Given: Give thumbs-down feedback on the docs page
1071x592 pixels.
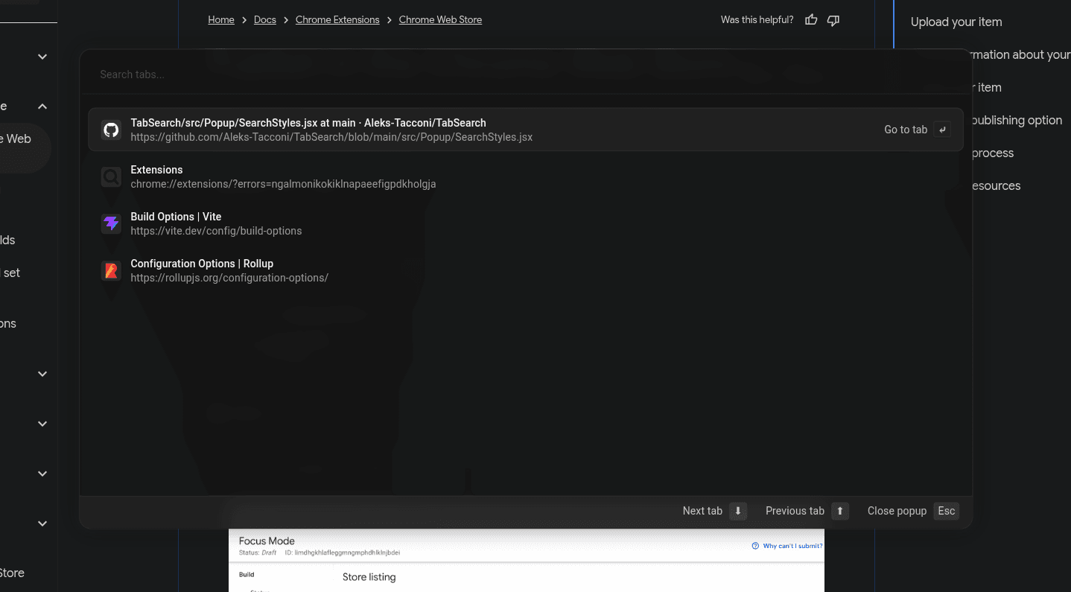Looking at the screenshot, I should [833, 19].
